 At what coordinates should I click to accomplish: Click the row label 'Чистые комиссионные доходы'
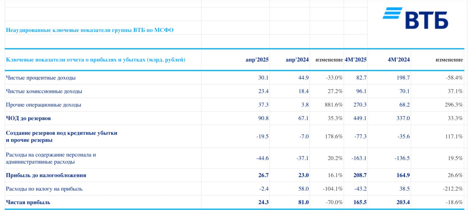(x=44, y=91)
